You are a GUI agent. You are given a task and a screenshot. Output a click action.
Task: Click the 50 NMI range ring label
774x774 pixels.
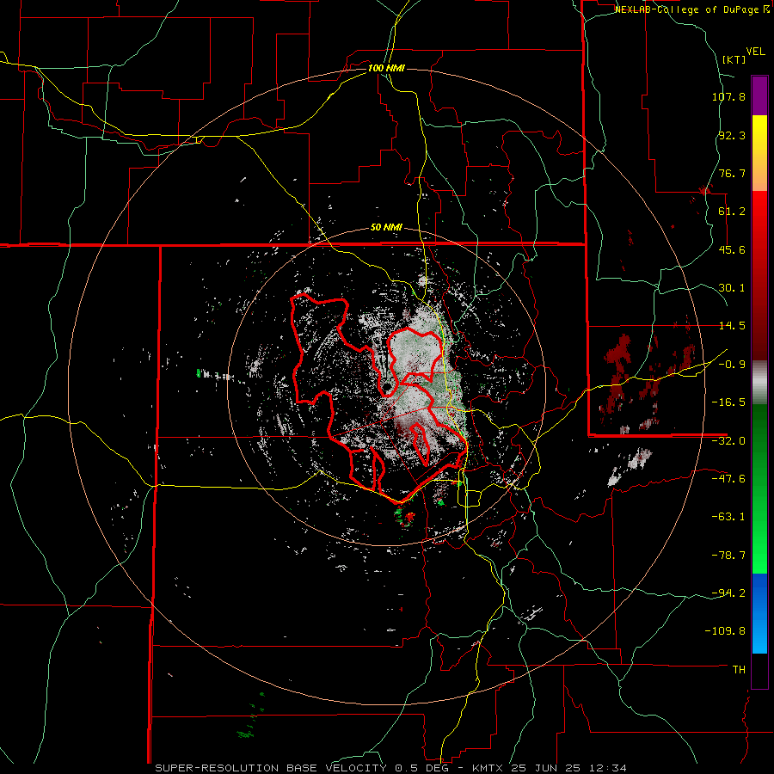pos(386,228)
